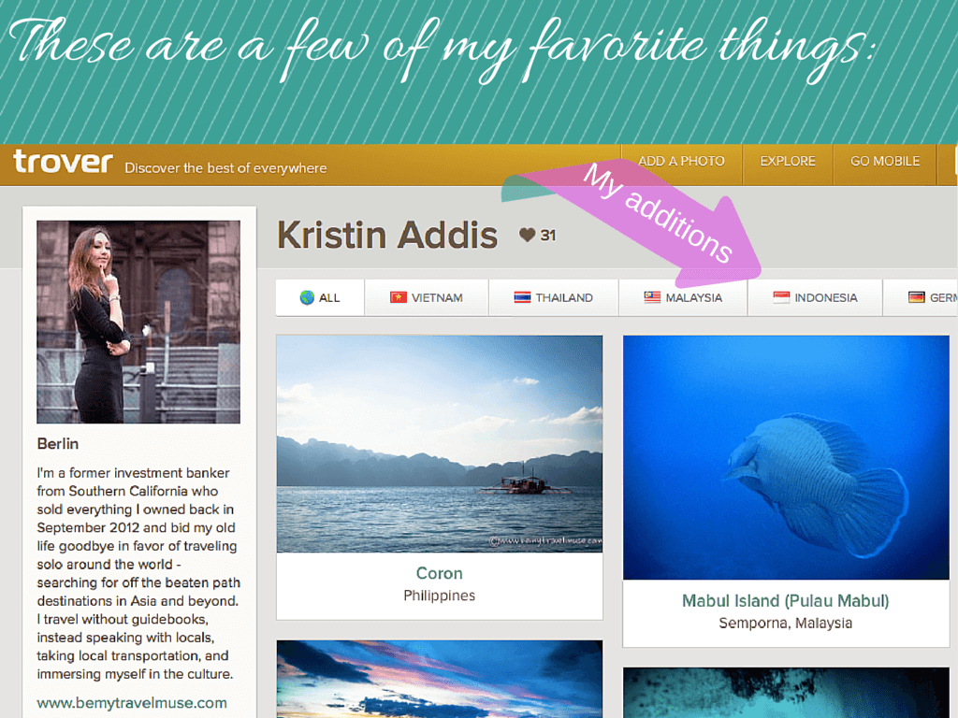Click the heart icon beside Kristin Addis
Screen dimensions: 958x718
[528, 235]
